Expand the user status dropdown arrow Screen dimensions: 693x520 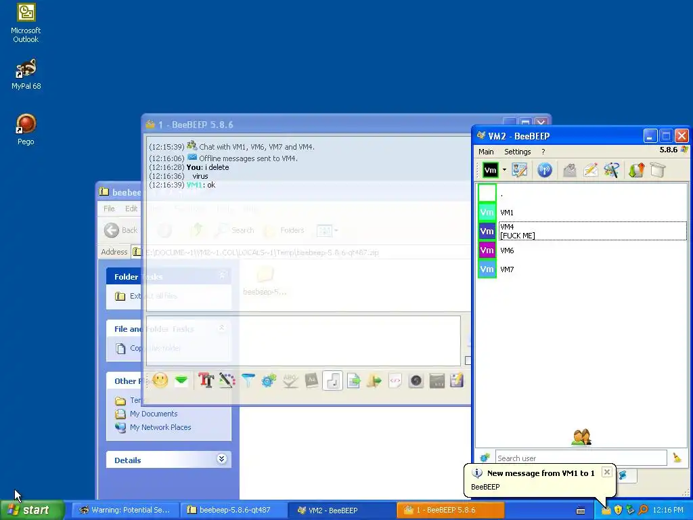[504, 170]
